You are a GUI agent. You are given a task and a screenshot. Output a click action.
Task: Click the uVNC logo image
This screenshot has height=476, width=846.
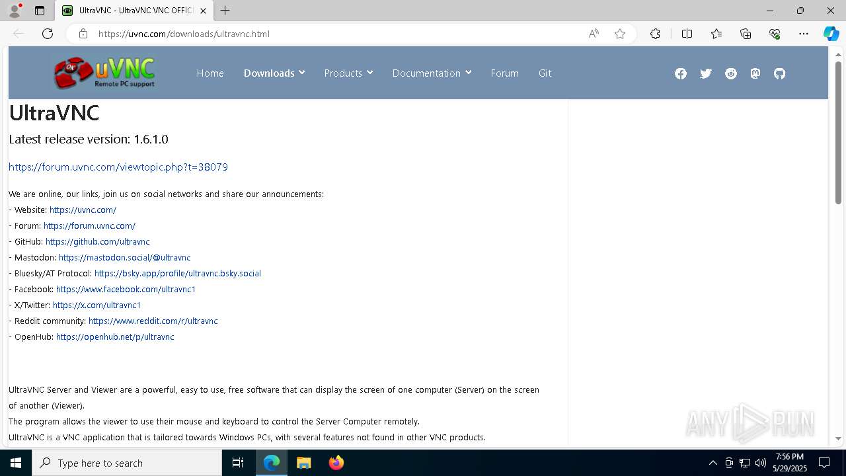[104, 73]
